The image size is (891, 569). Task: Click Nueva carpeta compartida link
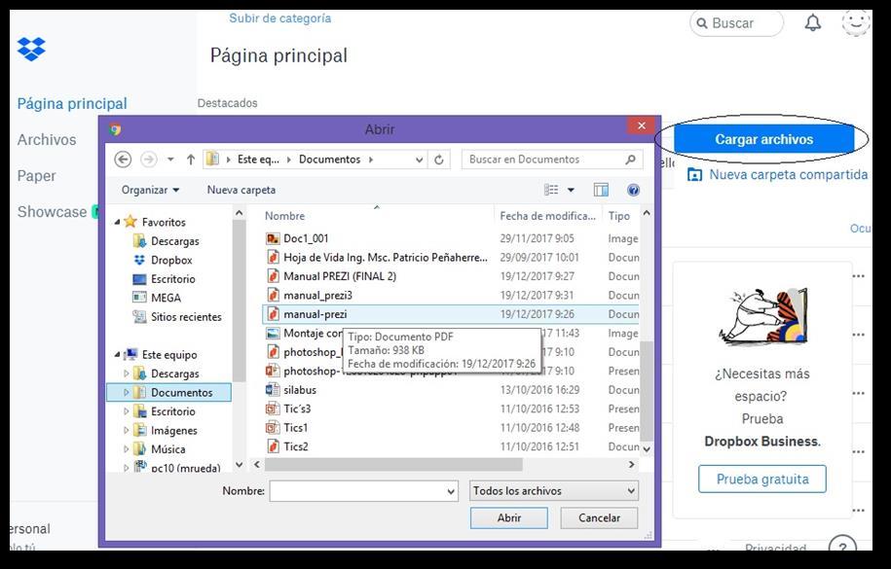point(788,175)
